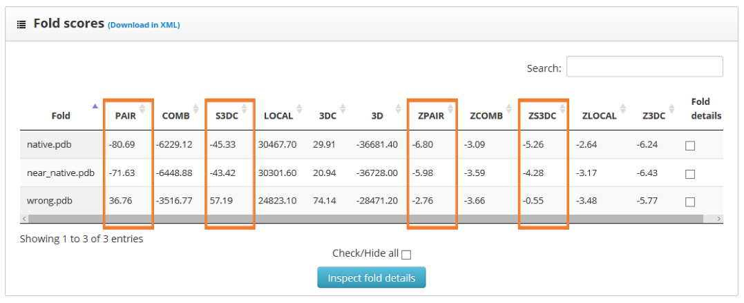This screenshot has height=303, width=744.
Task: Select the native.pdb fold name
Action: tap(49, 145)
